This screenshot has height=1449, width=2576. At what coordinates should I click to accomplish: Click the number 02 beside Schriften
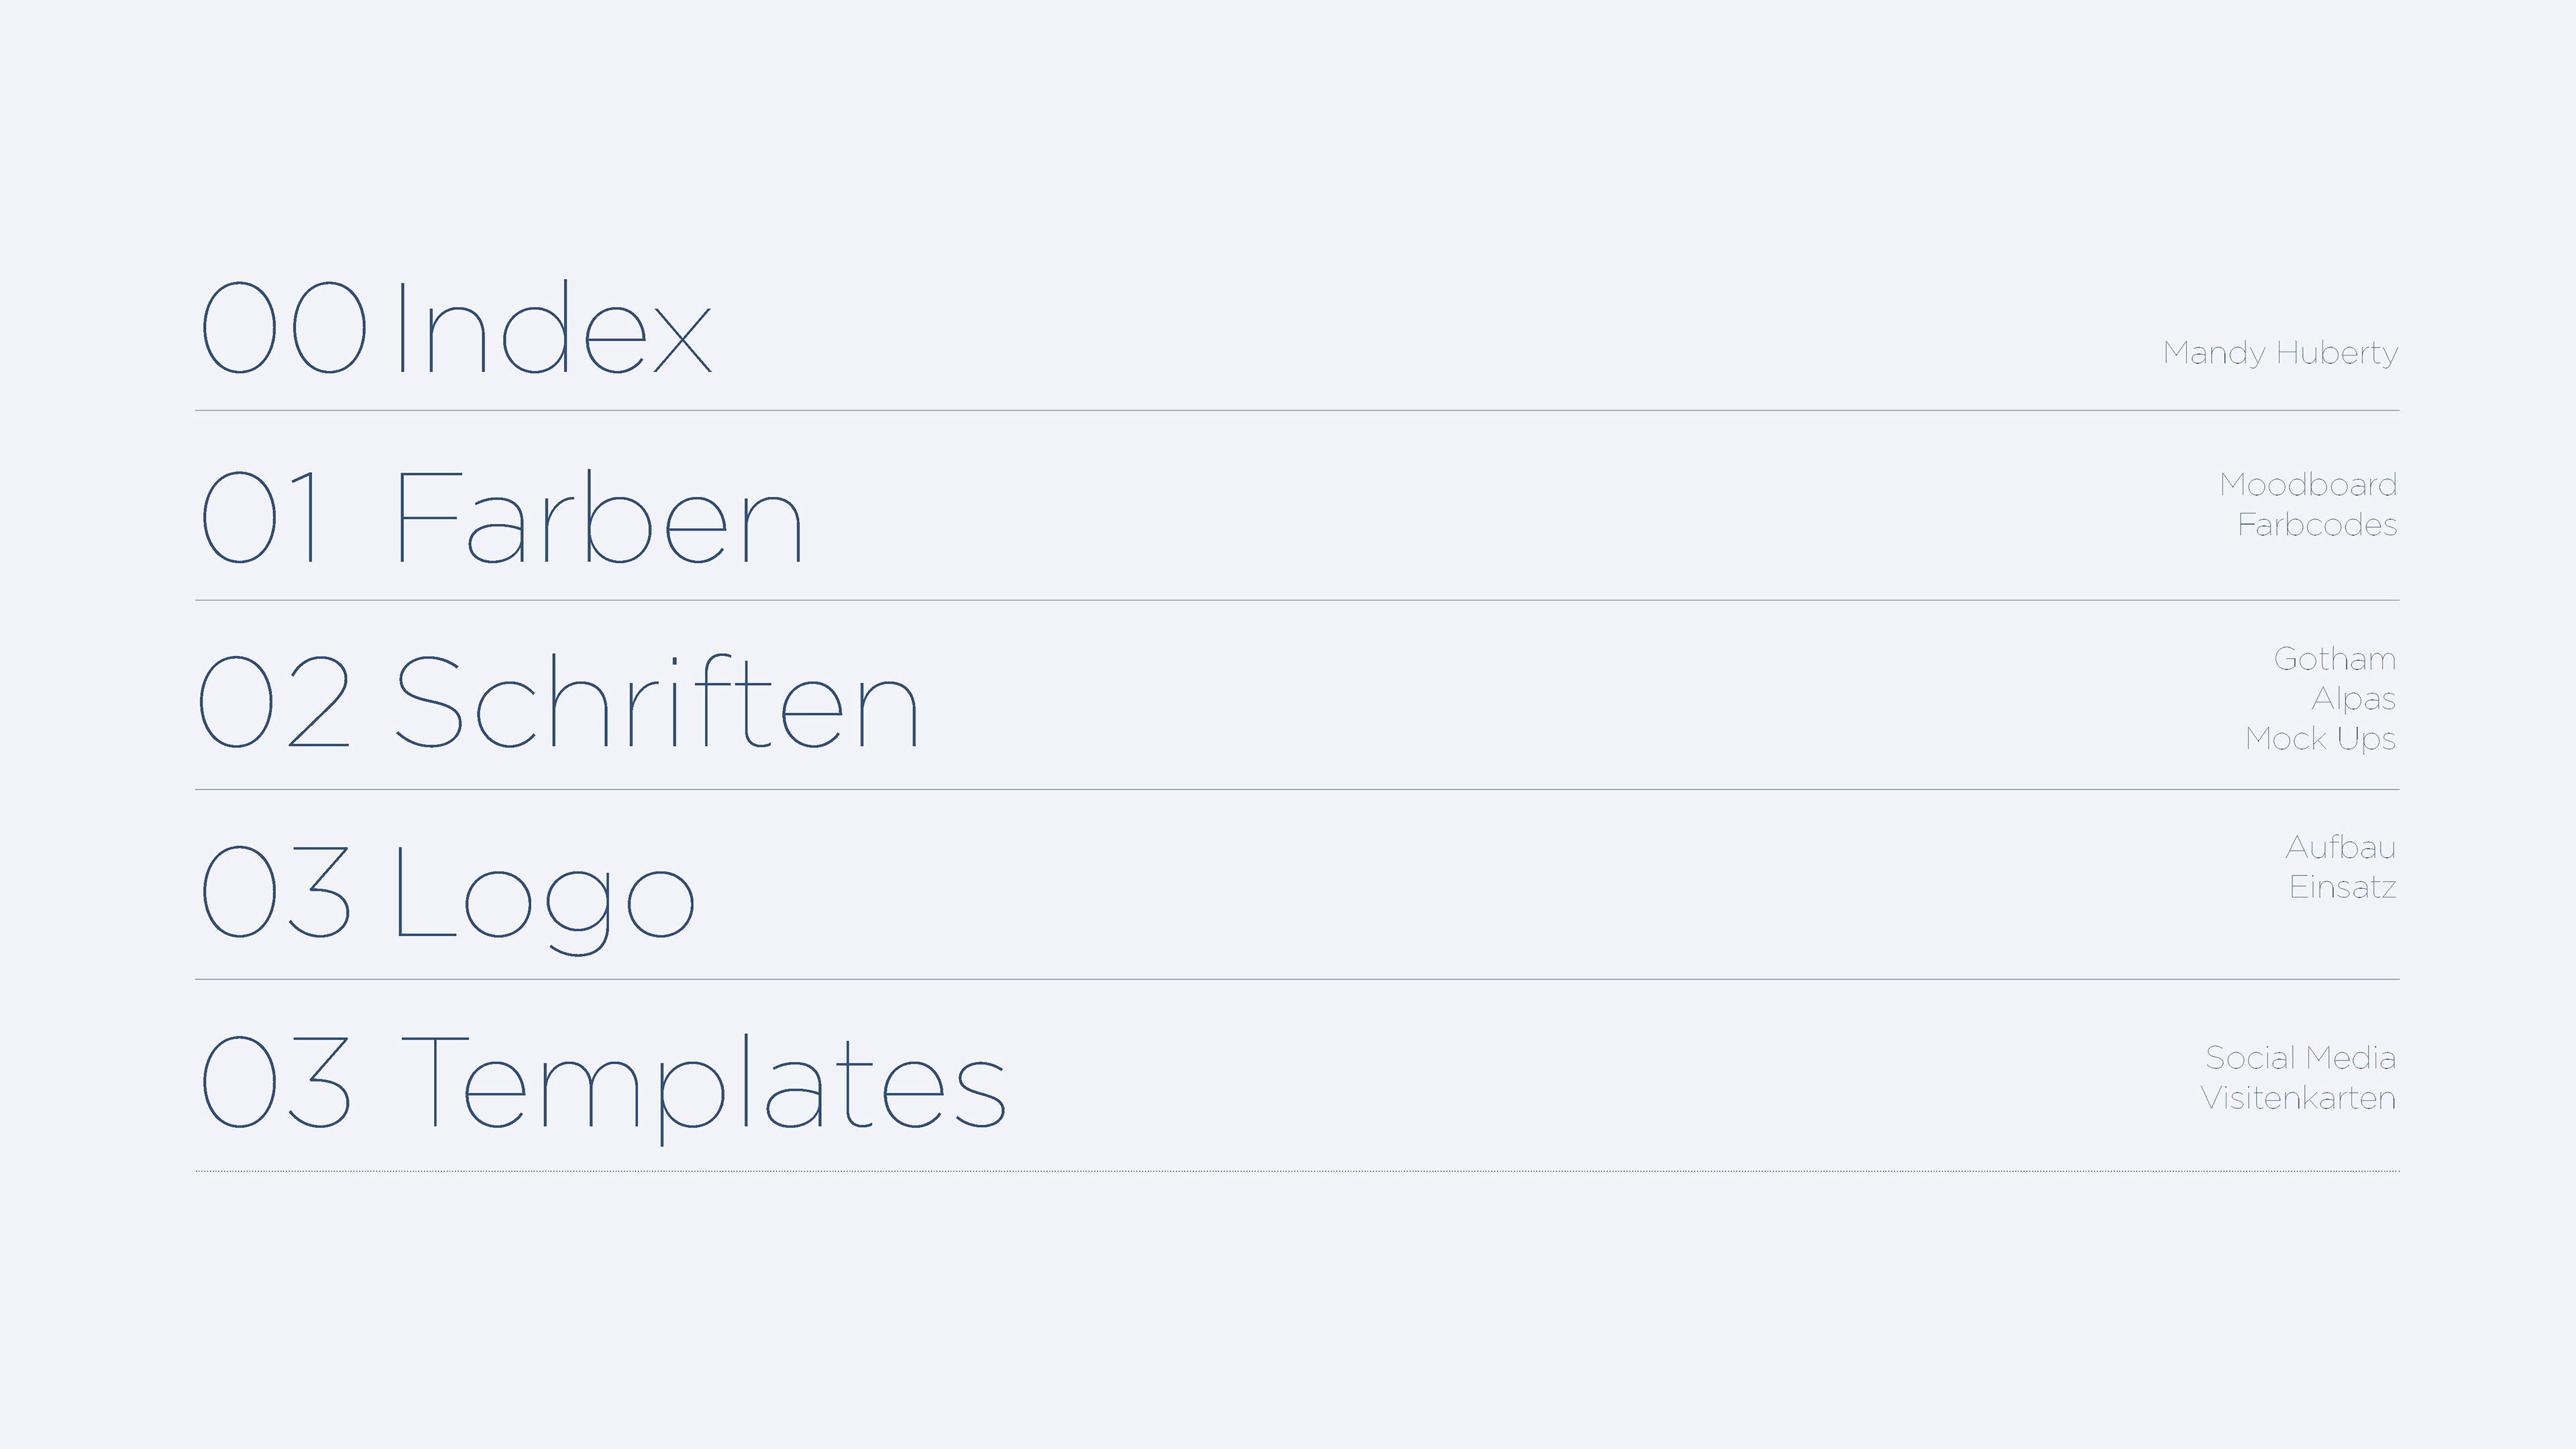click(274, 702)
